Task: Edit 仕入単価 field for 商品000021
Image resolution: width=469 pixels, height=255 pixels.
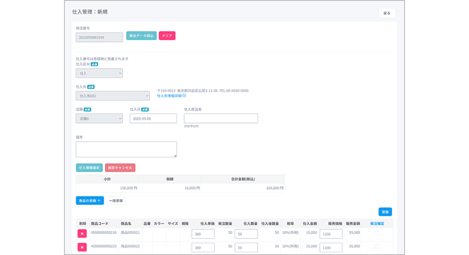Action: 203,234
